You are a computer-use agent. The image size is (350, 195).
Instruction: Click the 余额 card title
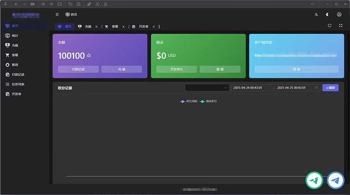point(61,43)
